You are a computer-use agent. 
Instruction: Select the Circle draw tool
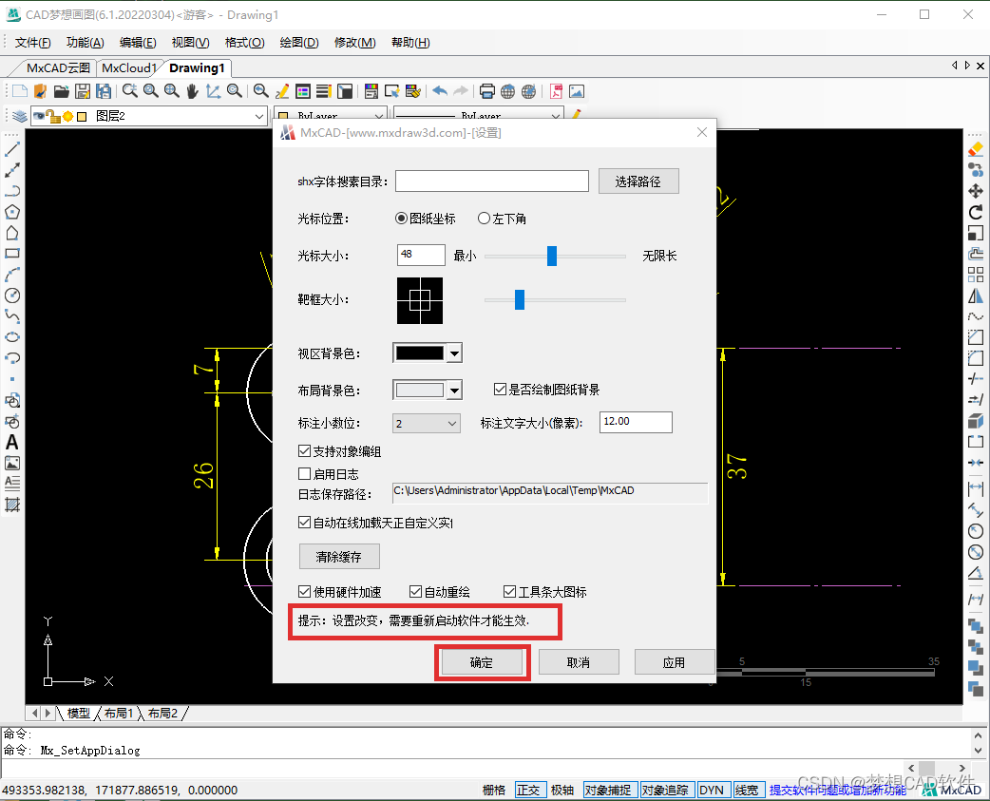12,296
